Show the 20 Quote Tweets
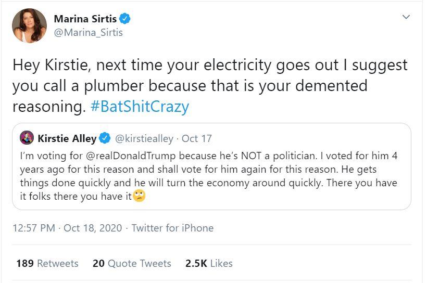 (x=132, y=263)
